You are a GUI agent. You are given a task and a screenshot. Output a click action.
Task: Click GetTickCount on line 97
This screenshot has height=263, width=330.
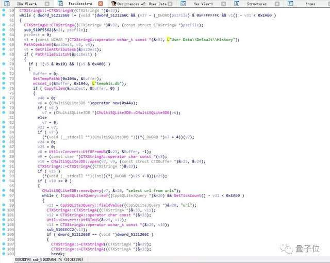(187, 195)
